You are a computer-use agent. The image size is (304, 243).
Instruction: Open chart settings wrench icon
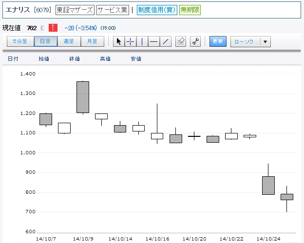pos(196,41)
